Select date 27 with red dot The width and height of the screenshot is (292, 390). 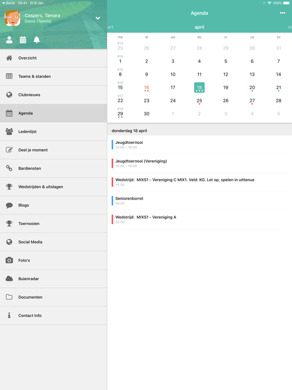252,101
